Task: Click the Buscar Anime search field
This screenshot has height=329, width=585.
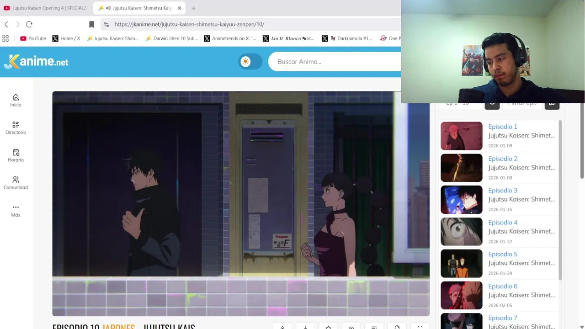Action: pos(335,62)
